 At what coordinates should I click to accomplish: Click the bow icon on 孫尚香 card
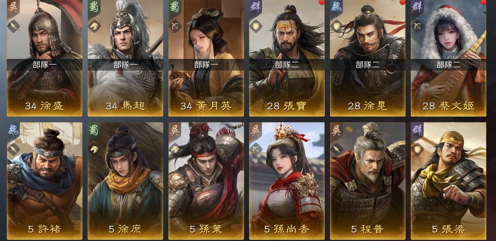[256, 149]
